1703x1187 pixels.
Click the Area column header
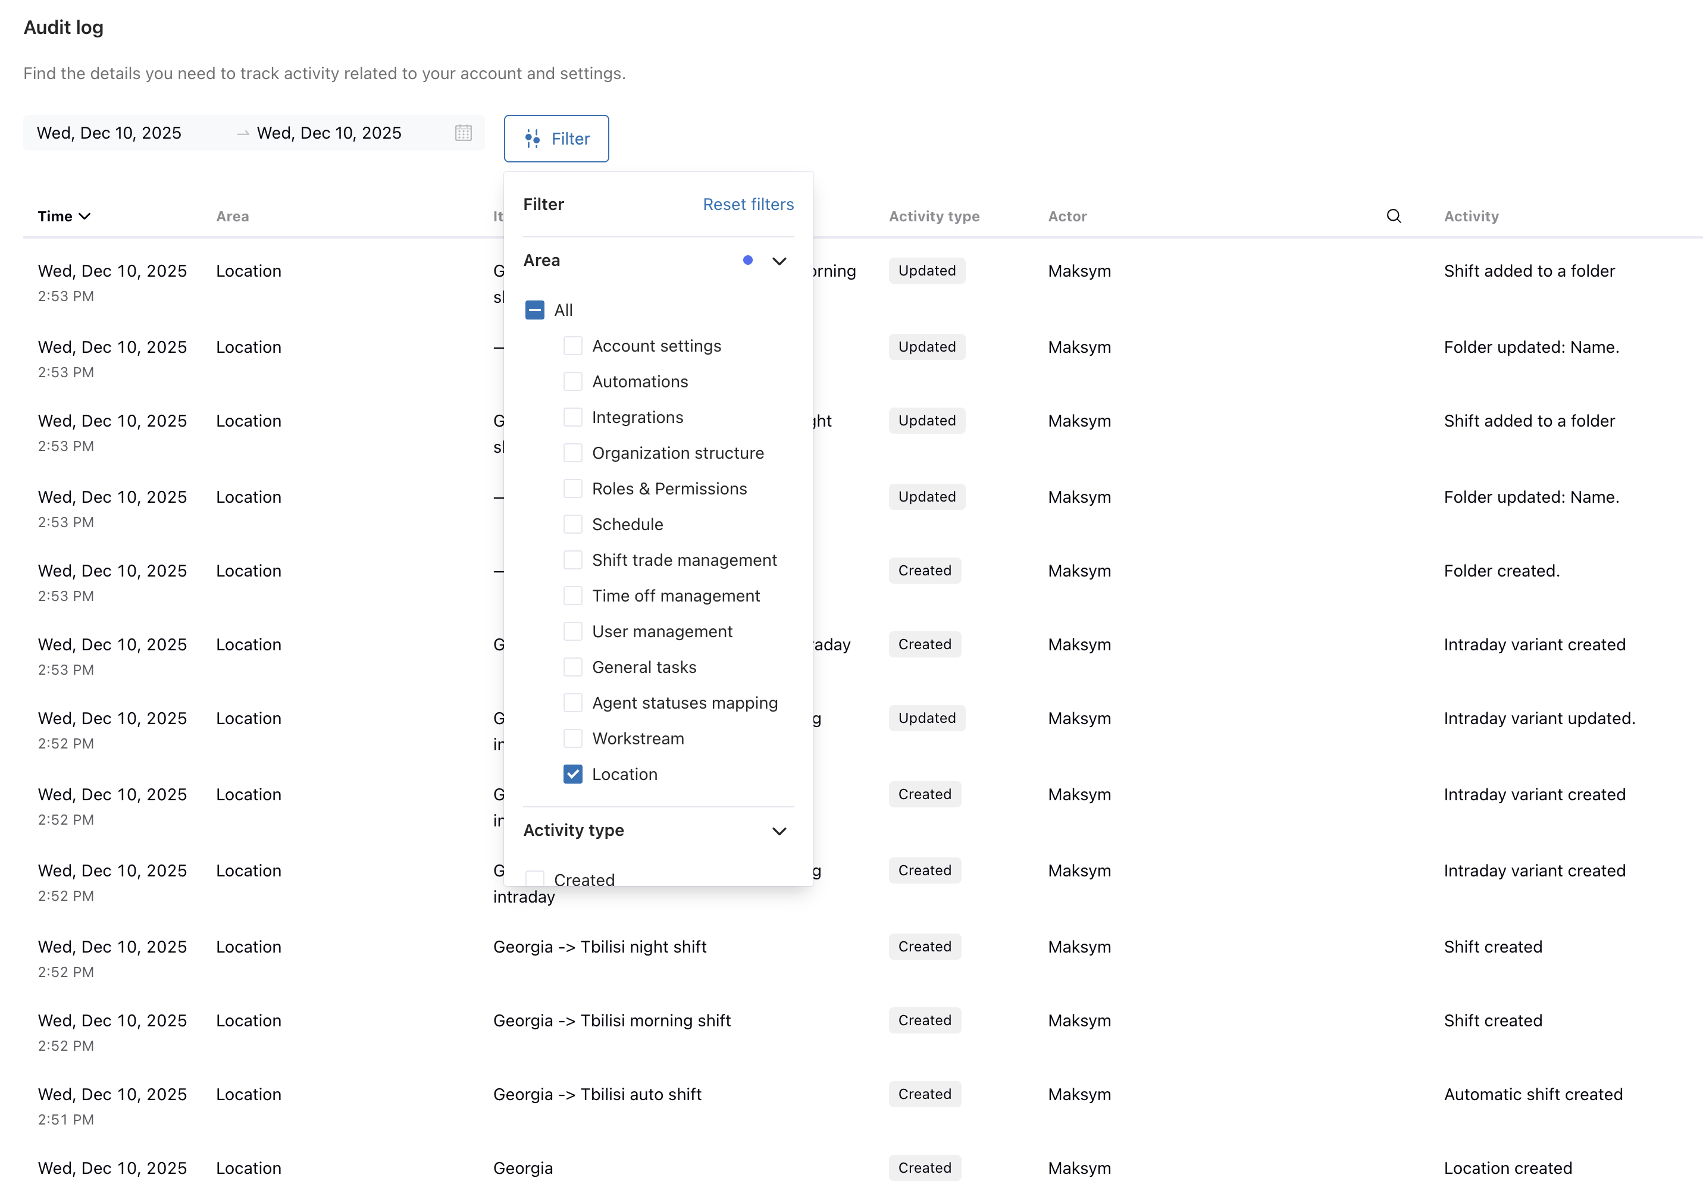(x=232, y=216)
